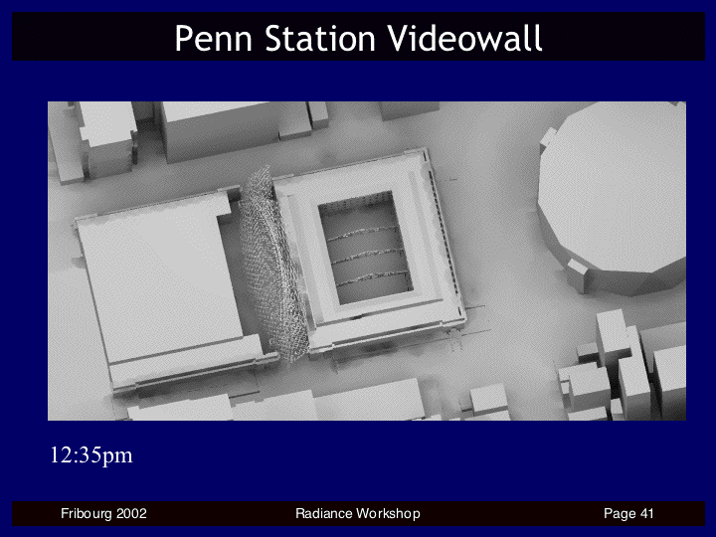Click the black title banner's empty left end

80,38
